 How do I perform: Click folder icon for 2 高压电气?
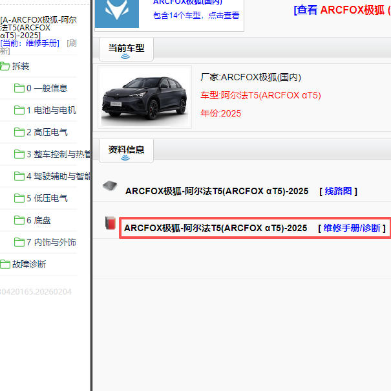click(19, 132)
